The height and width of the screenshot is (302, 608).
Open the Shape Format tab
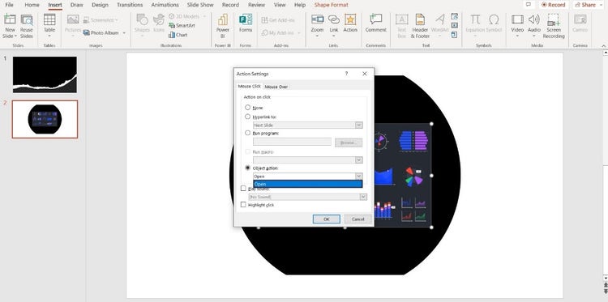point(331,5)
